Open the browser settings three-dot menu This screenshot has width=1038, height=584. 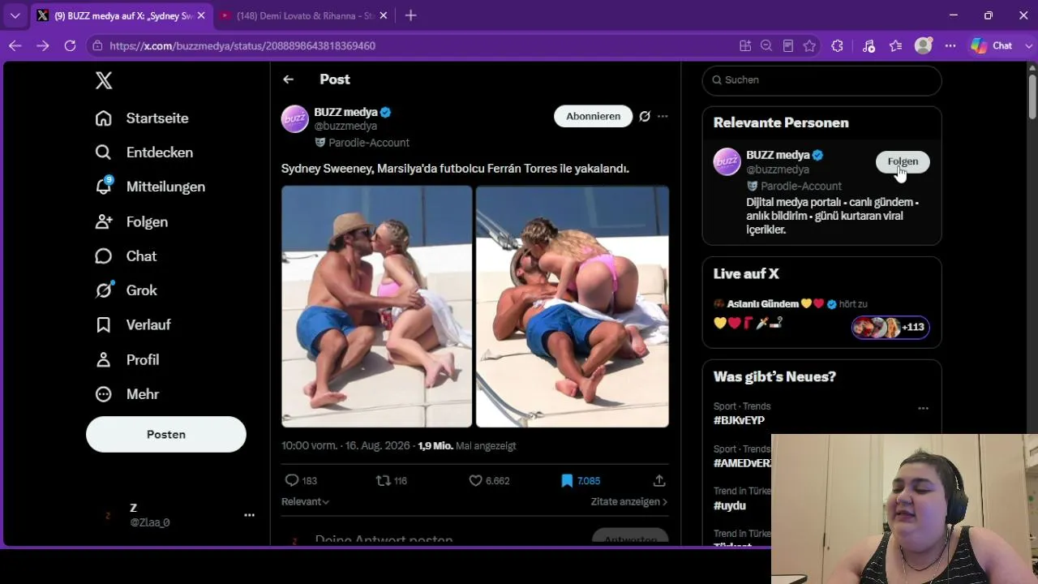[950, 46]
